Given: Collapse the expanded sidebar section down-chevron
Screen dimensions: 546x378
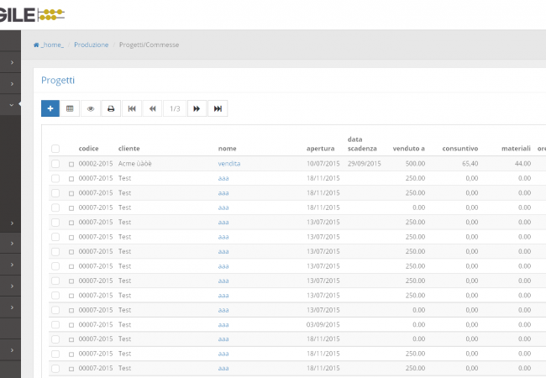Looking at the screenshot, I should click(12, 105).
